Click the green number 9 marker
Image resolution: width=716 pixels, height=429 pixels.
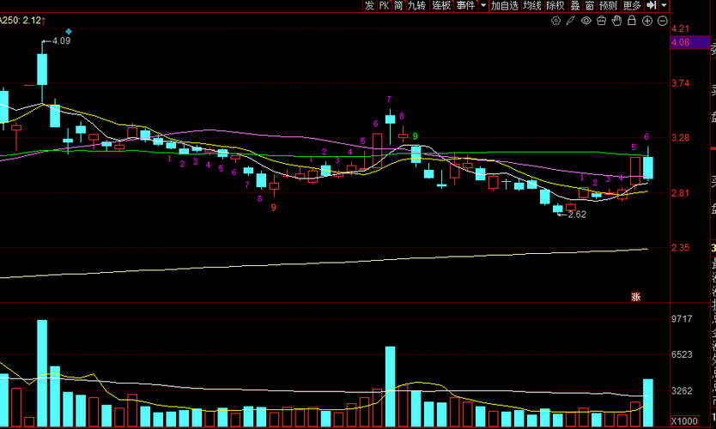(x=415, y=136)
